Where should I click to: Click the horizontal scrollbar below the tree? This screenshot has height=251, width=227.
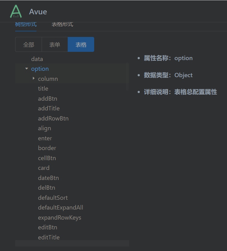tap(72, 243)
